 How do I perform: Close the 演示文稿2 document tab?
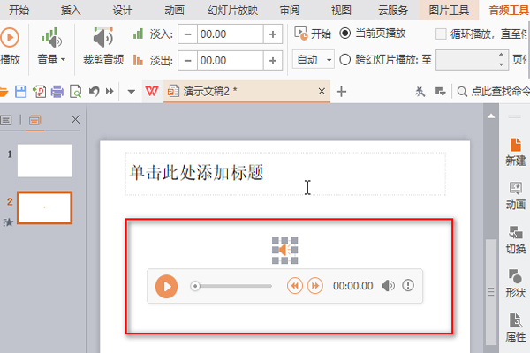(x=322, y=91)
